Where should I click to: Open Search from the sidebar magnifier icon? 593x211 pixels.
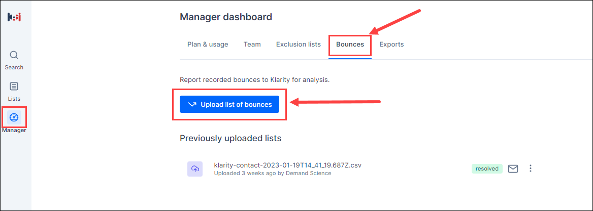coord(14,55)
